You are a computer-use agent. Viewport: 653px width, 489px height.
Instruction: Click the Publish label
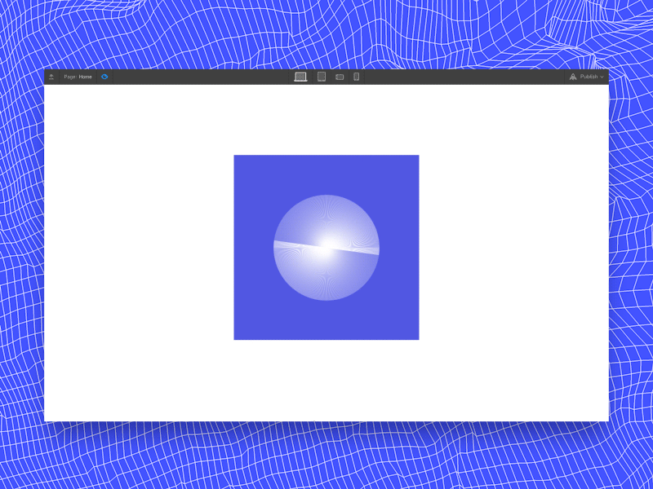point(589,77)
